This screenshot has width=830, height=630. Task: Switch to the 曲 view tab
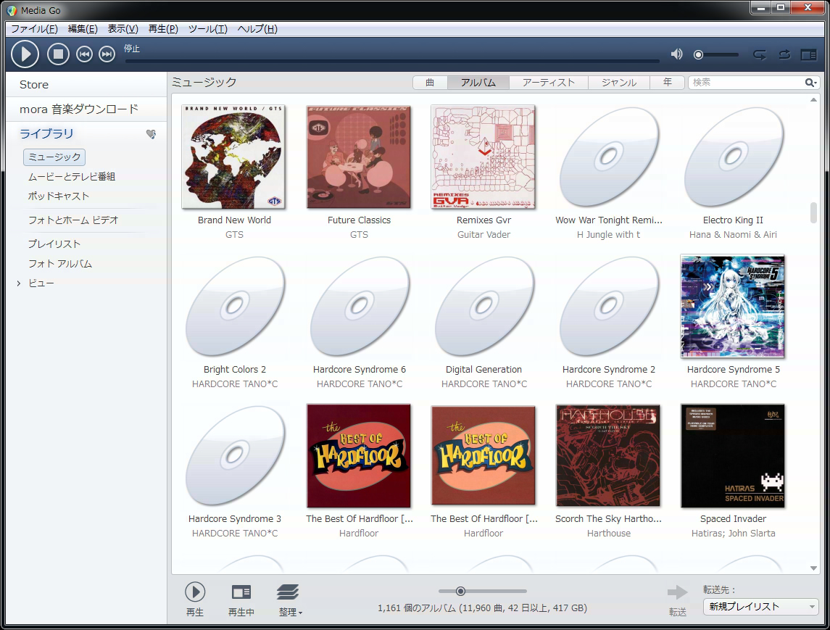pos(430,83)
